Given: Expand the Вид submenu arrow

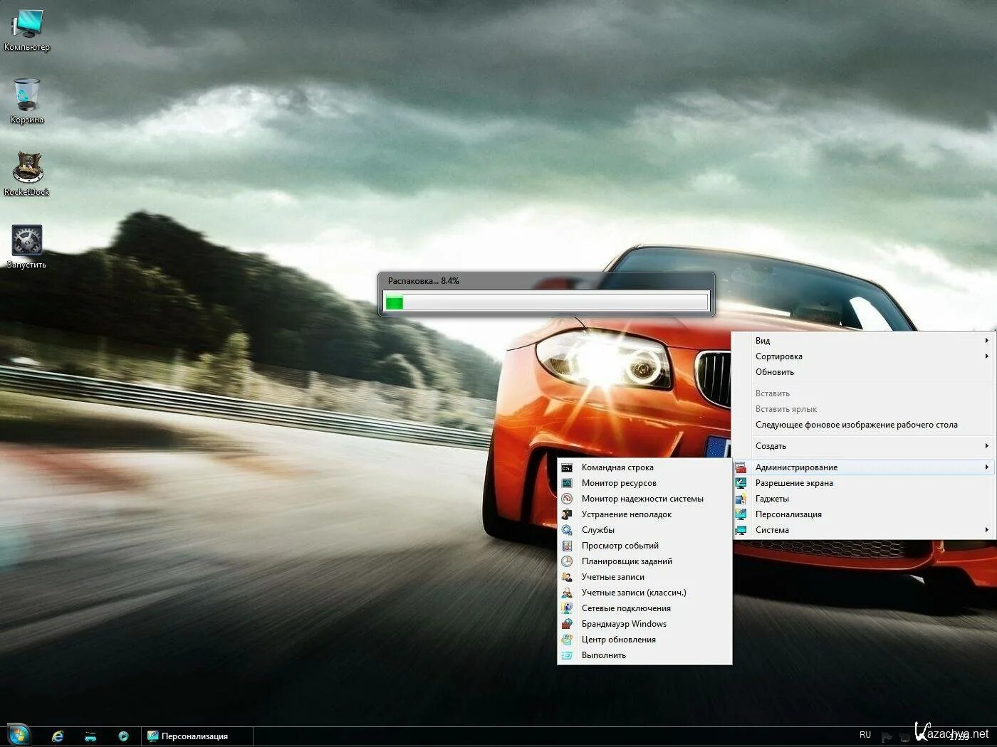Looking at the screenshot, I should click(986, 341).
